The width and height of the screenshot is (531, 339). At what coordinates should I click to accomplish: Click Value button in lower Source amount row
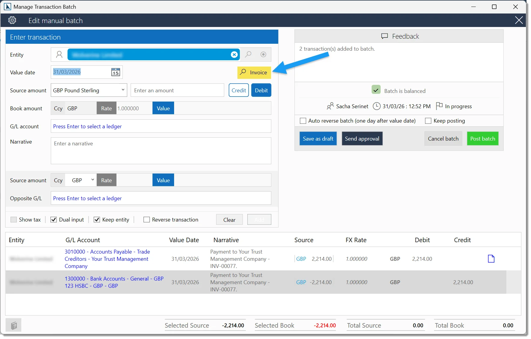coord(163,180)
